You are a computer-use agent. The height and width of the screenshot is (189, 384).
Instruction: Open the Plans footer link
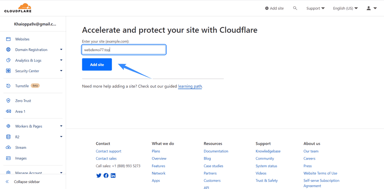(x=156, y=151)
